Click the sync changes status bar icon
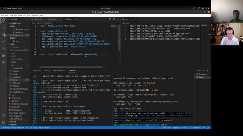This screenshot has height=136, width=243. click(x=27, y=128)
